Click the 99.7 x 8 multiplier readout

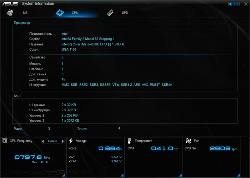tap(40, 162)
